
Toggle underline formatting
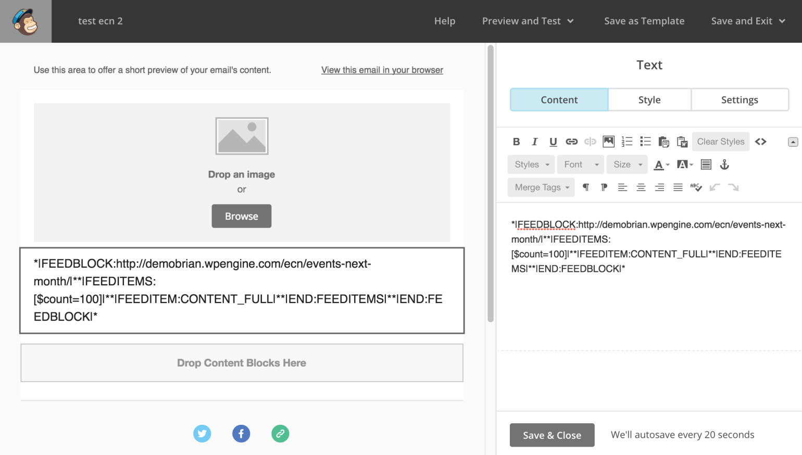[x=553, y=142]
